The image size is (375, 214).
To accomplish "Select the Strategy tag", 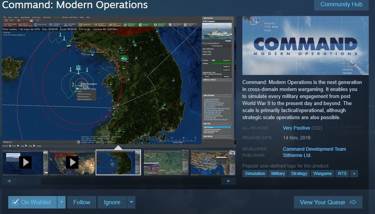I will click(x=299, y=173).
